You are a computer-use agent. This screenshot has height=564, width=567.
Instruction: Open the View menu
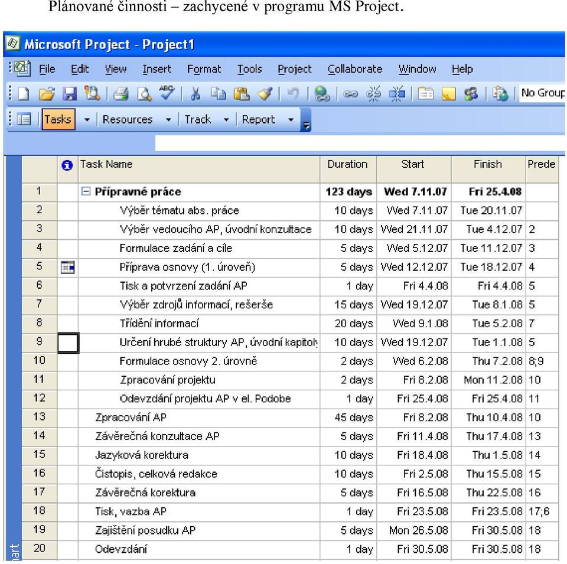point(116,69)
